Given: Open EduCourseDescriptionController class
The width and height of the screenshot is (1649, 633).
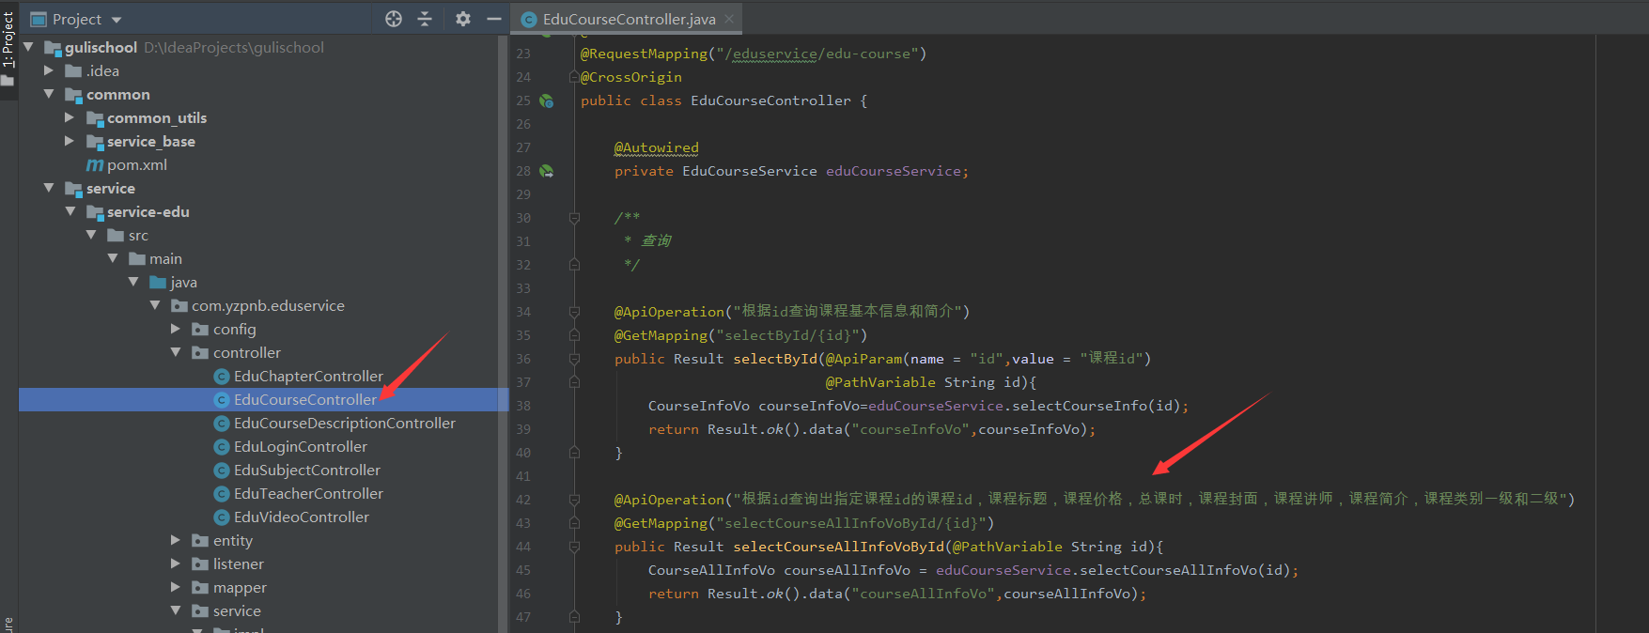Looking at the screenshot, I should [x=345, y=423].
